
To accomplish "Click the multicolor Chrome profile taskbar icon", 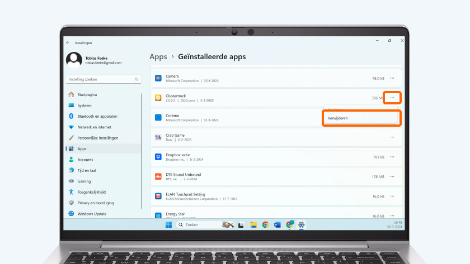I will click(289, 224).
